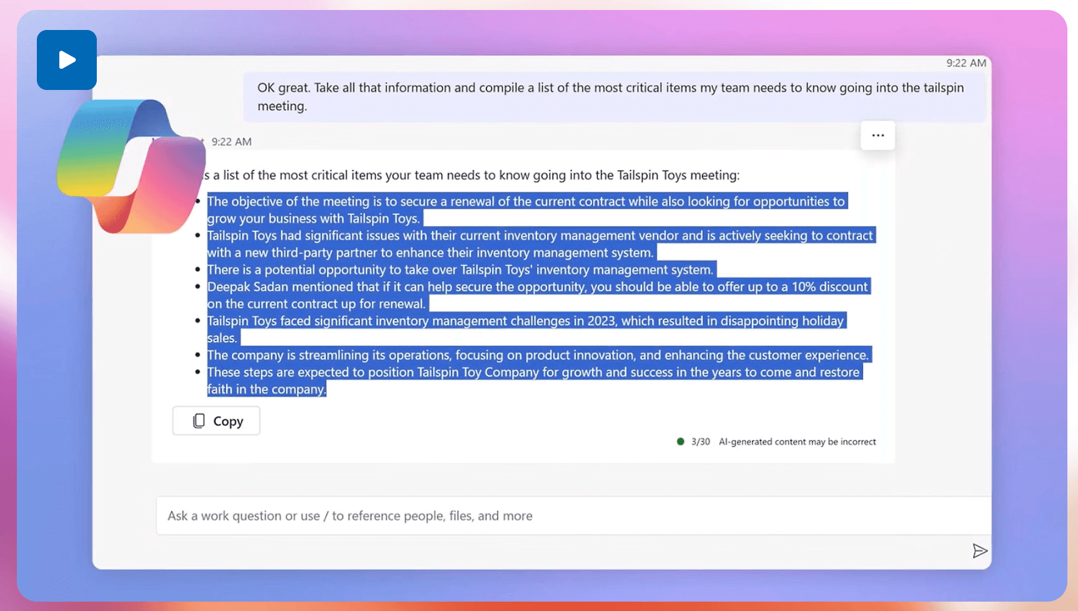The width and height of the screenshot is (1078, 611).
Task: Click the 9:22 AM timestamp above the user message
Action: 966,63
